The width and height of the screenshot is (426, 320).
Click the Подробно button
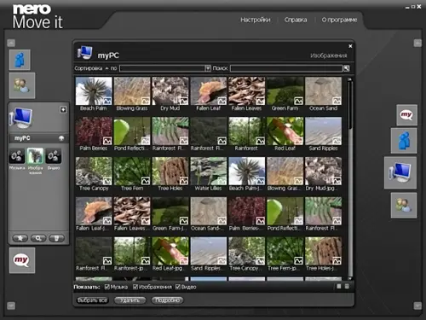pyautogui.click(x=167, y=300)
